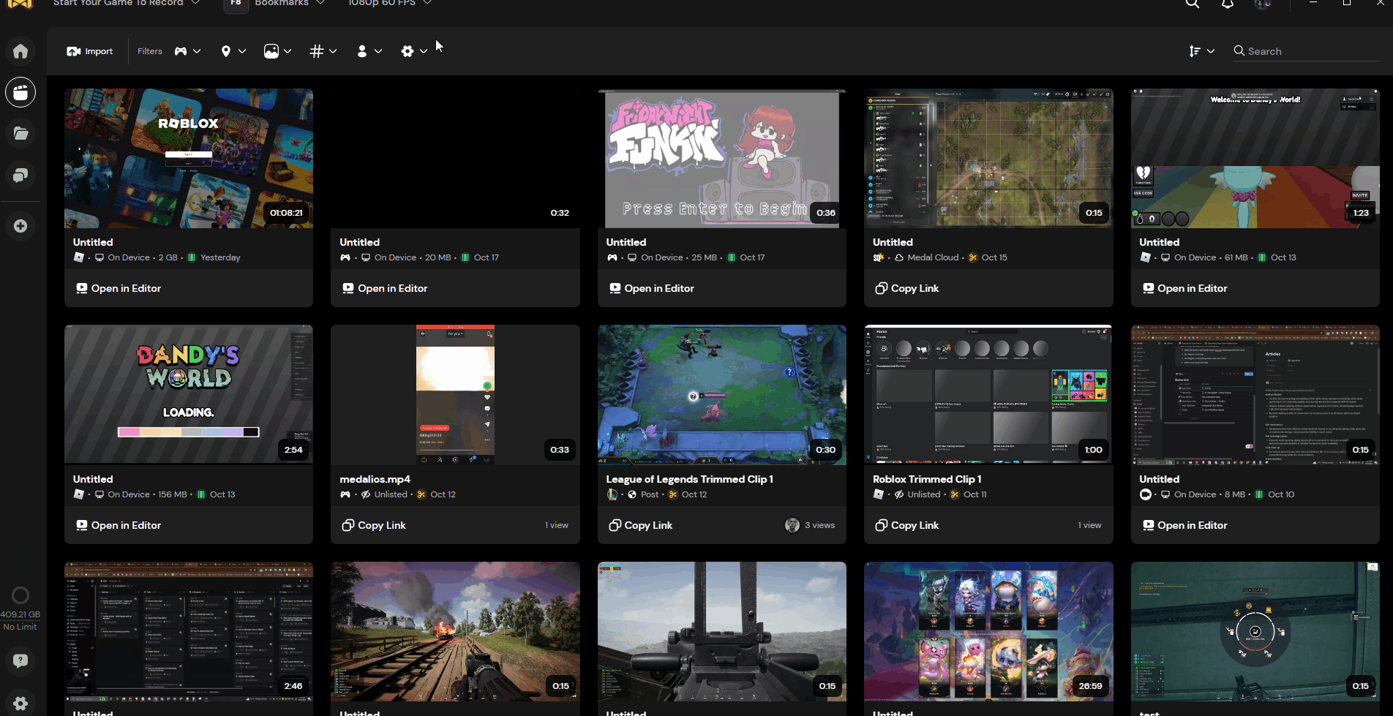Open the chat messages sidebar icon
This screenshot has height=716, width=1393.
[x=20, y=176]
